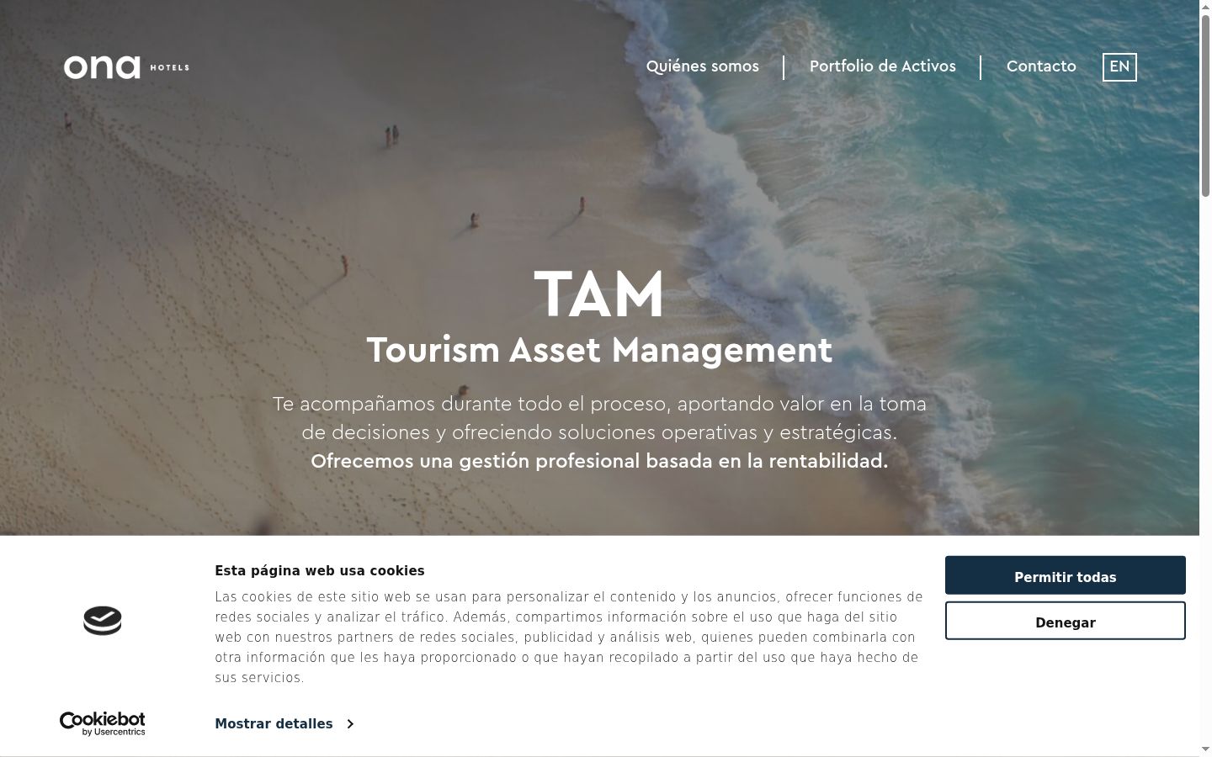Viewport: 1212px width, 757px height.
Task: Accept cookies with Permitir todas
Action: pyautogui.click(x=1065, y=576)
